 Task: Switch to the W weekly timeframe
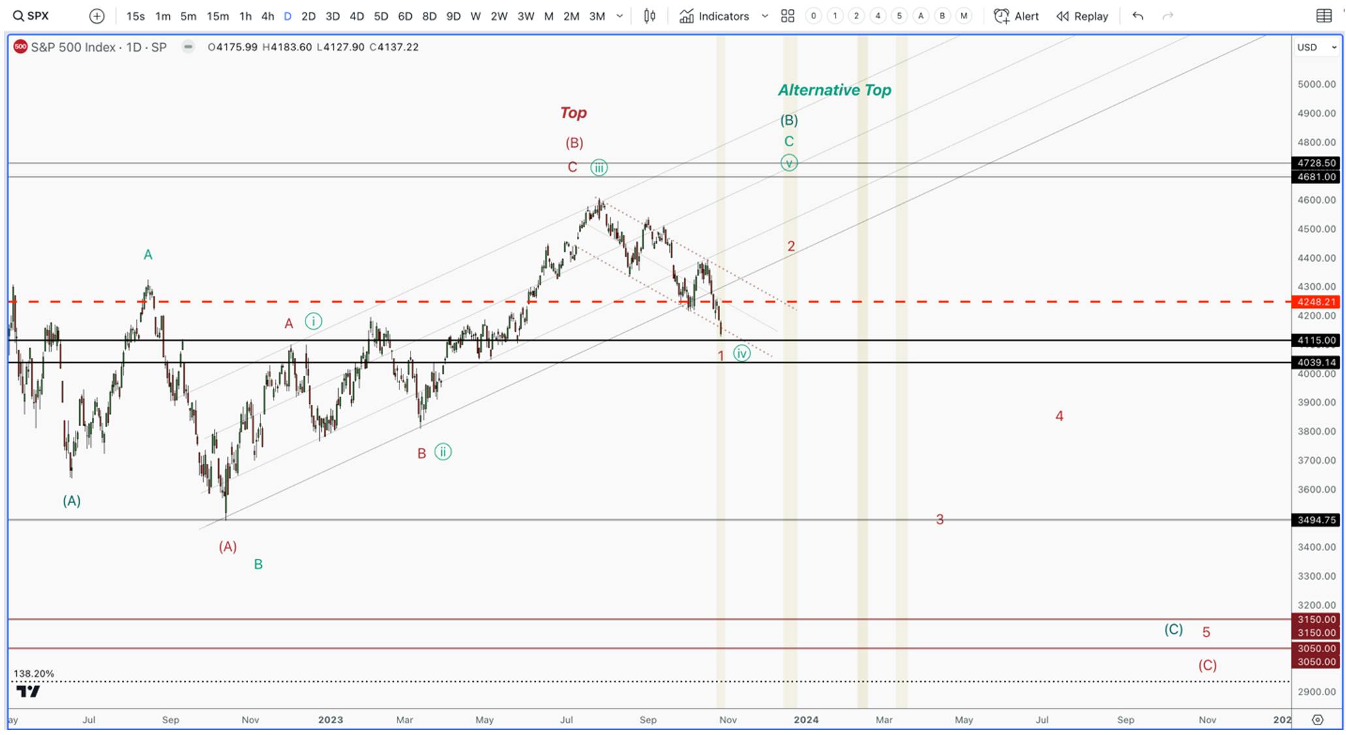pyautogui.click(x=476, y=16)
